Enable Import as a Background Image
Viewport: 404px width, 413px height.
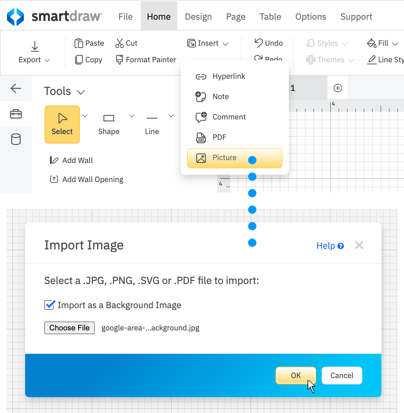click(49, 305)
